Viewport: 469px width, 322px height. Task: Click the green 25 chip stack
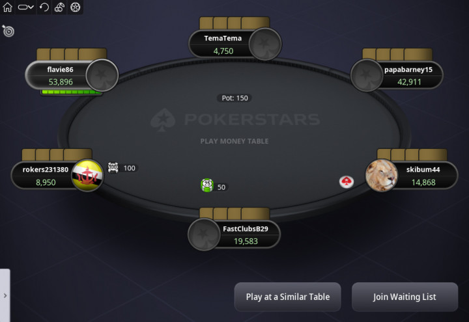207,185
